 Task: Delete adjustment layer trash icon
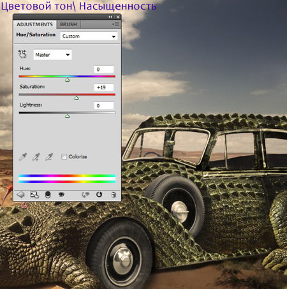pyautogui.click(x=114, y=195)
